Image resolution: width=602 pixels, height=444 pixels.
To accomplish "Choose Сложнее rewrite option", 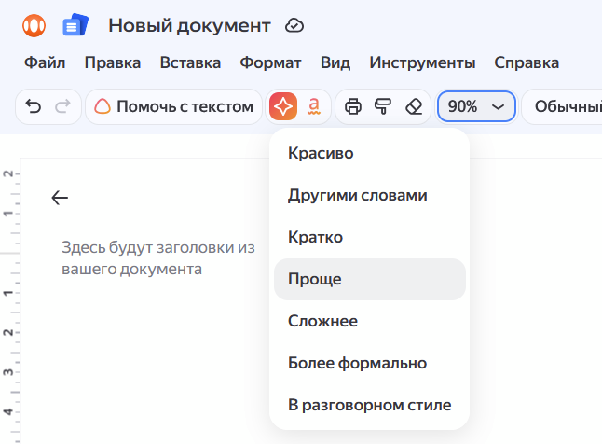I will (x=370, y=321).
